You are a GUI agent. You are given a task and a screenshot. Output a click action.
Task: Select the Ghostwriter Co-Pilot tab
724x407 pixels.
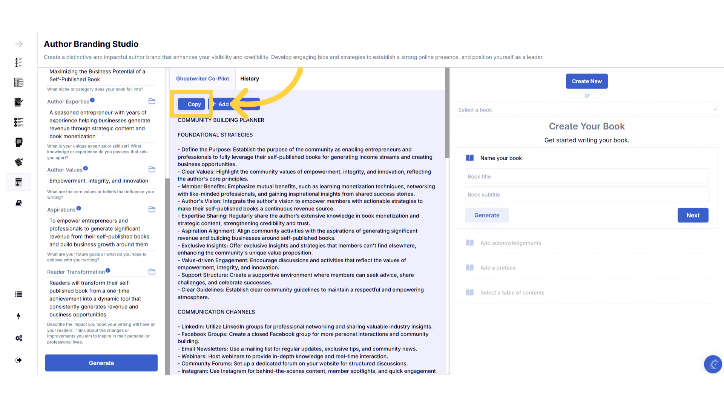(202, 79)
